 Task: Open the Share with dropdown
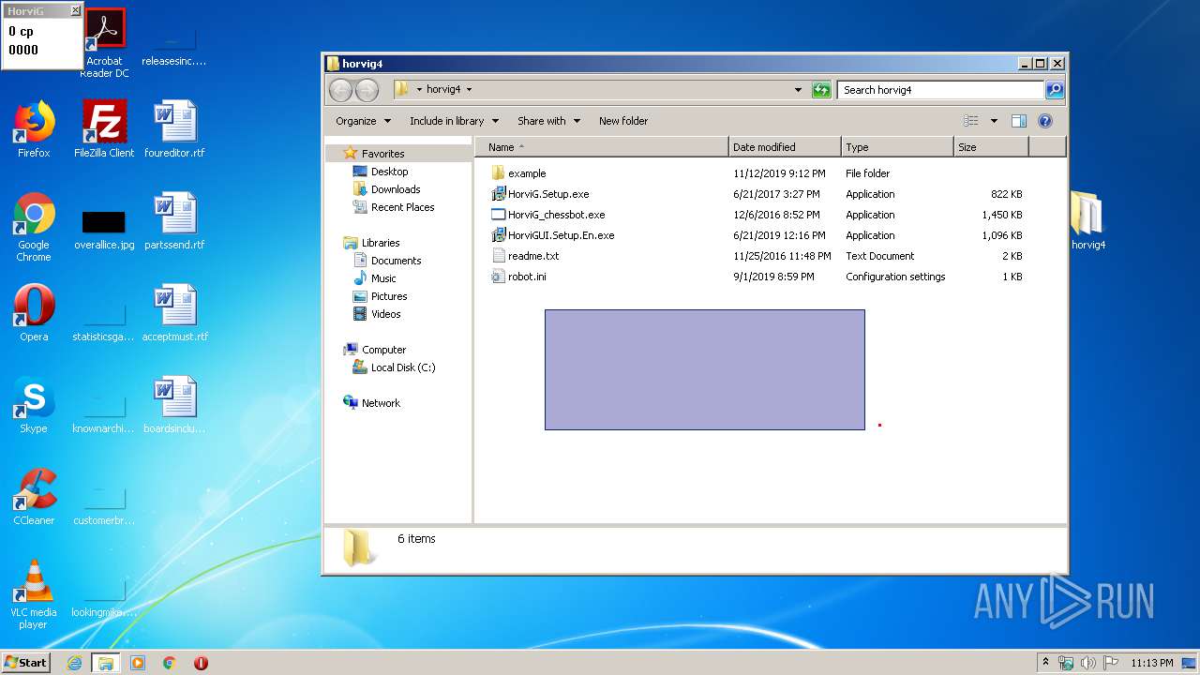(548, 121)
